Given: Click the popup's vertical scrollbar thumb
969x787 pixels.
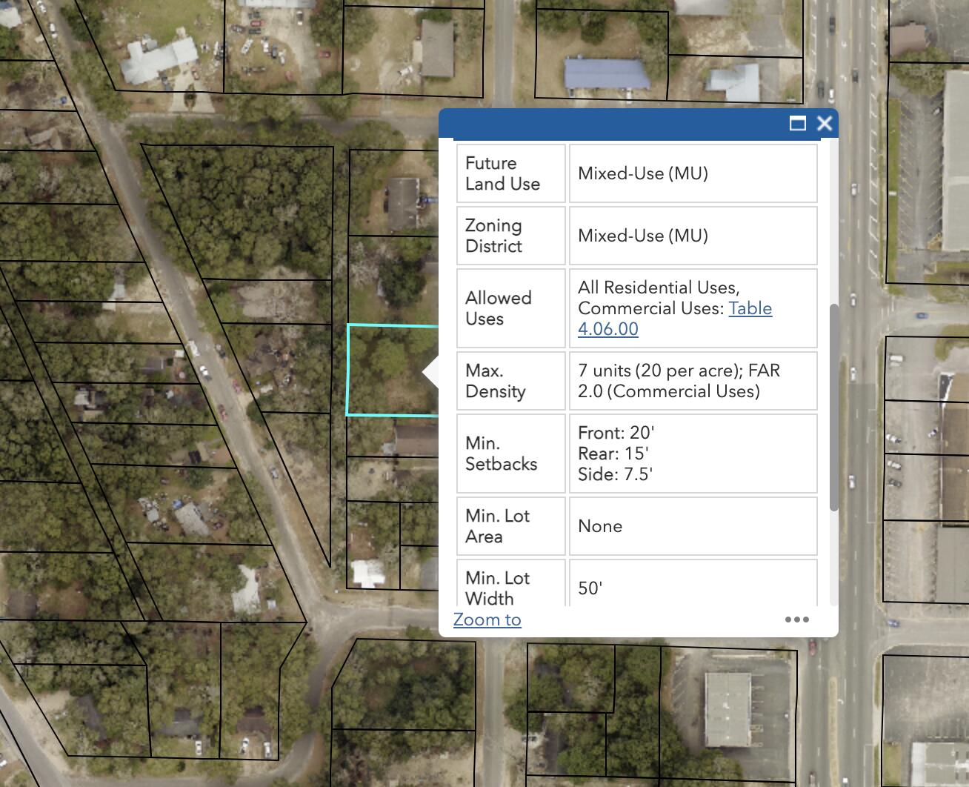Looking at the screenshot, I should coord(833,407).
